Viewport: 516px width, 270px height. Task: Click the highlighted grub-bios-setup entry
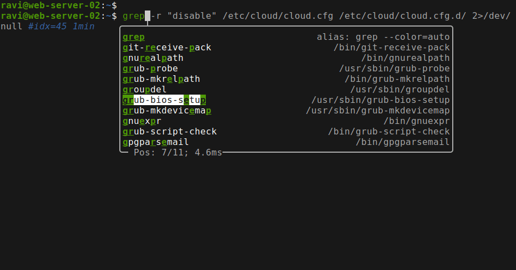point(286,100)
